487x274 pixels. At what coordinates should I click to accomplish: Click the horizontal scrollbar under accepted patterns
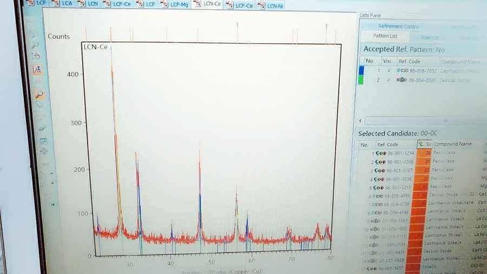(425, 121)
